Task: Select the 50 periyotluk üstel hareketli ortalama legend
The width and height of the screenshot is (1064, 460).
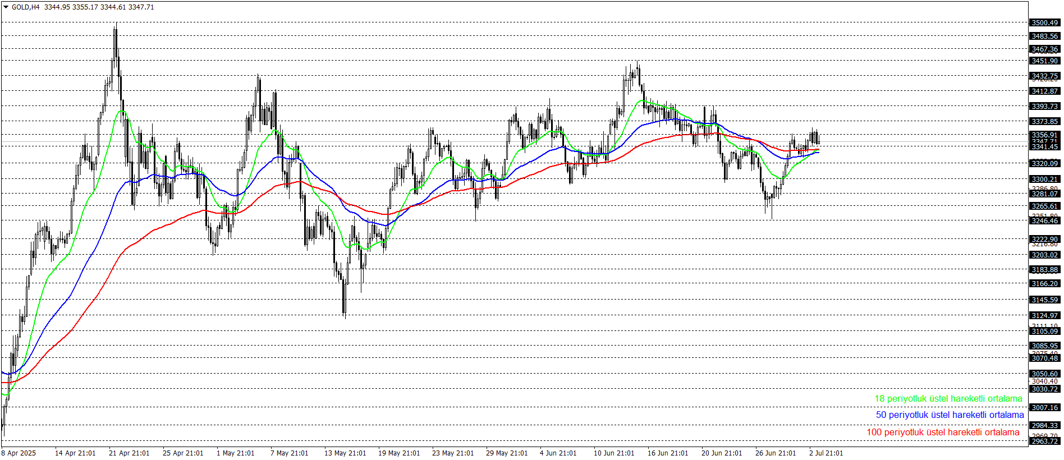Action: pos(950,415)
